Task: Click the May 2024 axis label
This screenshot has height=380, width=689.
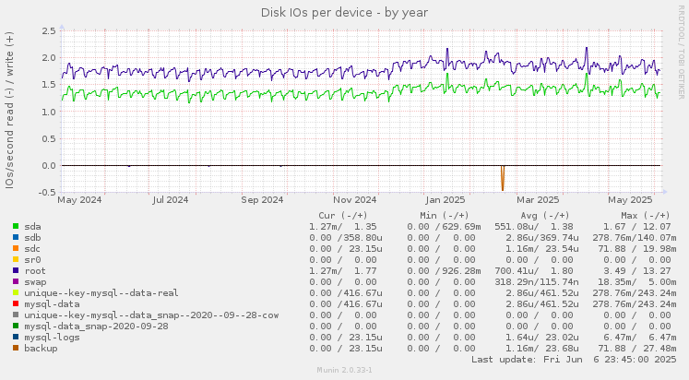Action: pos(79,200)
